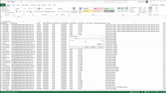Open Find & Select menu
Viewport: 166px width, 93px height.
click(145, 10)
